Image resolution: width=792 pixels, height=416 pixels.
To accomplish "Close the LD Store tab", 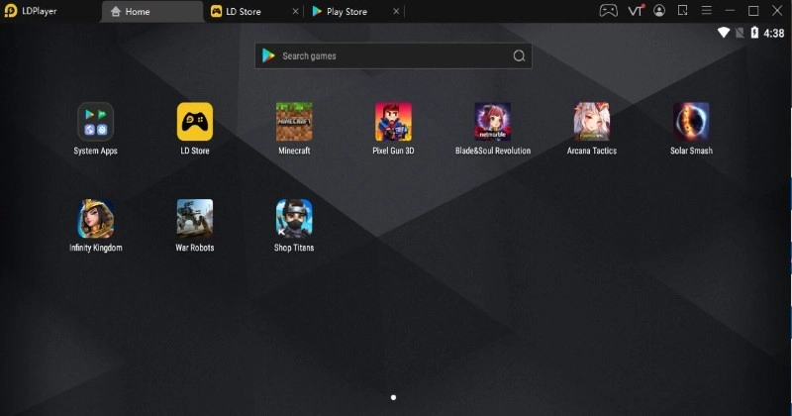I will pos(295,11).
